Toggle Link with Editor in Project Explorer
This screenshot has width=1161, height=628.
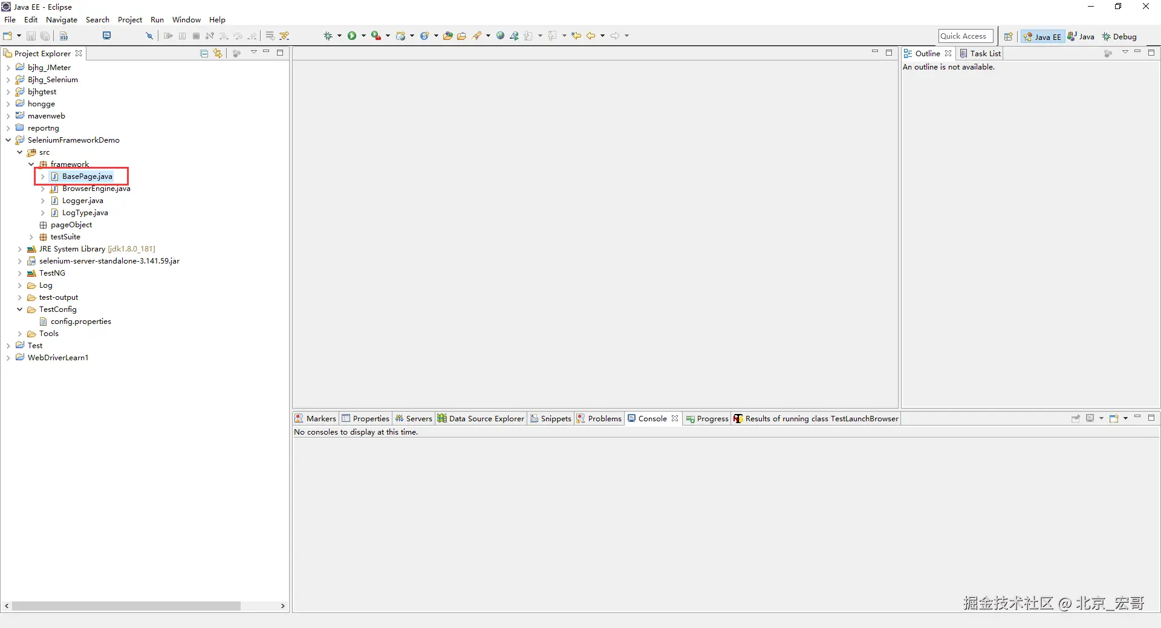click(218, 53)
